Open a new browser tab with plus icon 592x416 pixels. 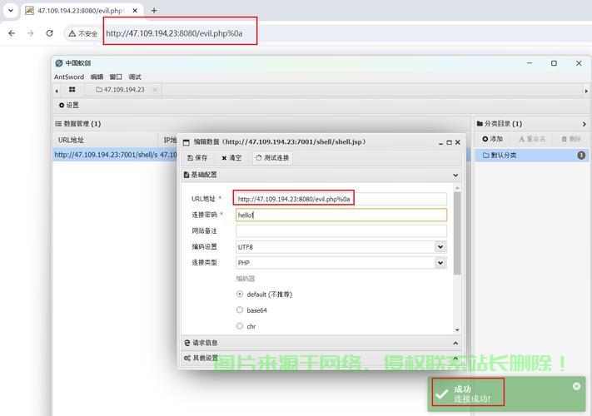[x=154, y=11]
